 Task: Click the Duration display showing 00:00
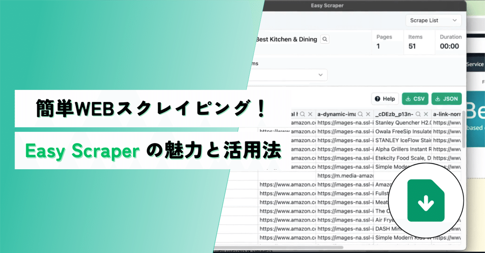[451, 46]
